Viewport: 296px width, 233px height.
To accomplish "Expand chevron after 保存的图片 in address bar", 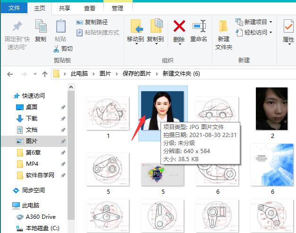I will tap(157, 74).
